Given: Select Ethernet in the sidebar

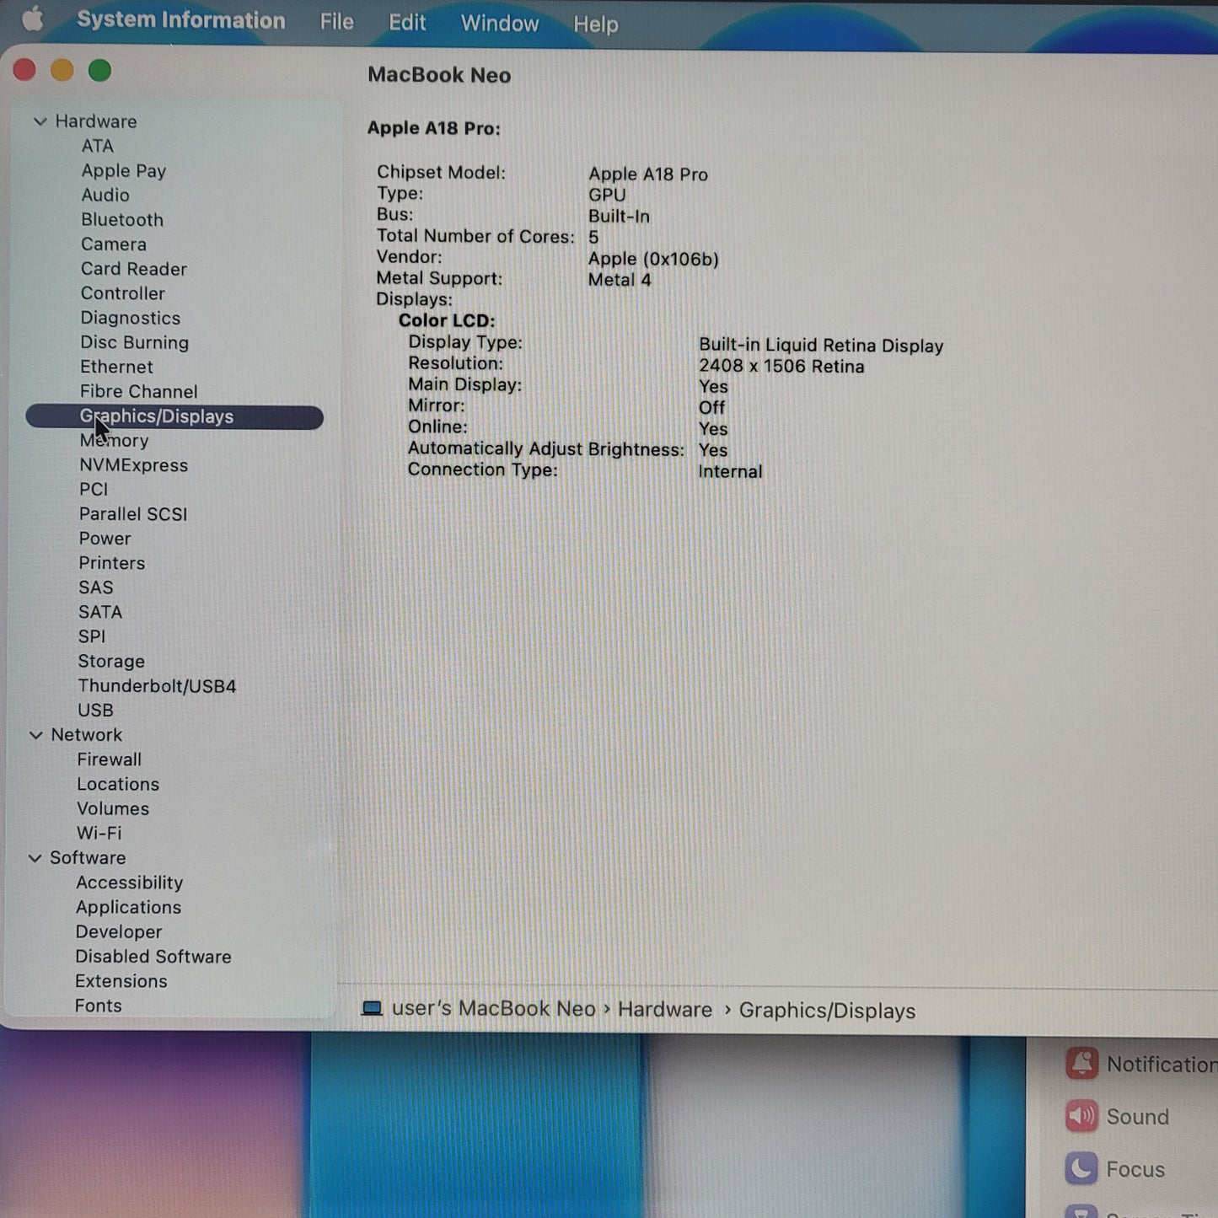Looking at the screenshot, I should 116,367.
